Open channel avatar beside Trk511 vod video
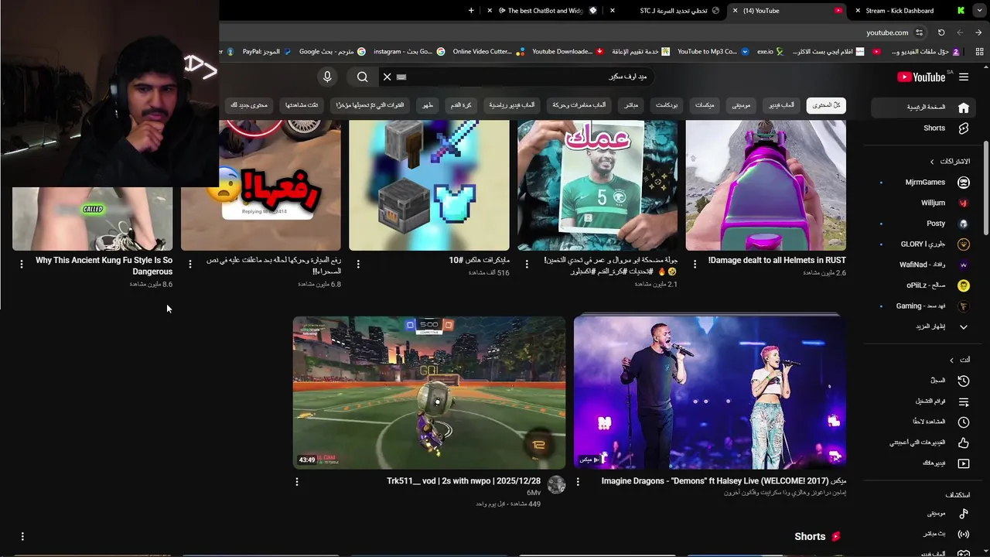The image size is (990, 557). (x=556, y=485)
